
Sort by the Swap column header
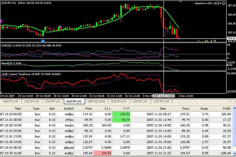point(200,109)
